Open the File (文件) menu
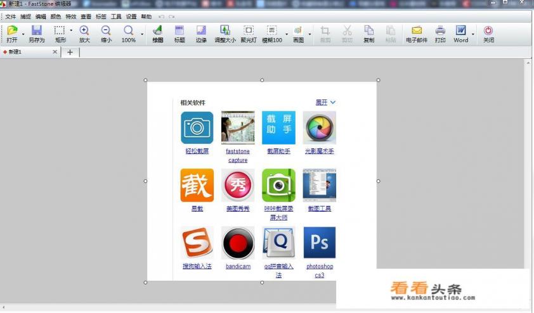Screen dimensions: 534x313 coord(10,16)
